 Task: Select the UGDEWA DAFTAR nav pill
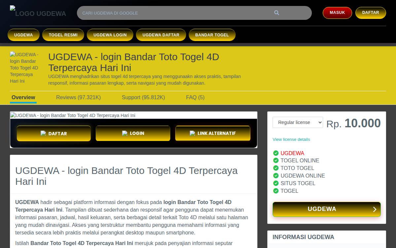coord(161,35)
